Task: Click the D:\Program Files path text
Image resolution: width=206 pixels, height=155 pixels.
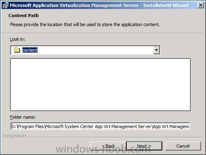Action: pyautogui.click(x=100, y=126)
